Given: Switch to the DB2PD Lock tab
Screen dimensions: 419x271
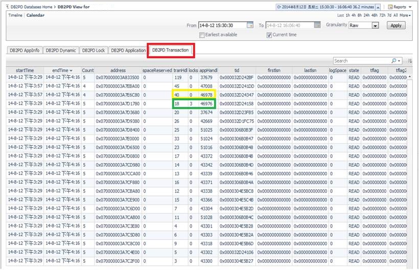Looking at the screenshot, I should [93, 51].
